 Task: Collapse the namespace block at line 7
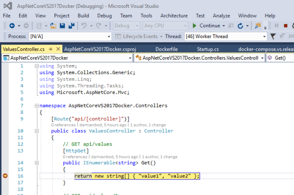pos(37,106)
